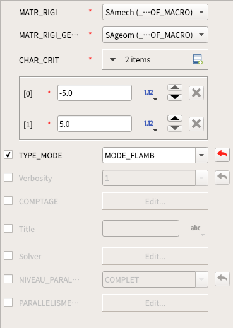
Task: Reset Verbosity to its default value
Action: [x=222, y=178]
